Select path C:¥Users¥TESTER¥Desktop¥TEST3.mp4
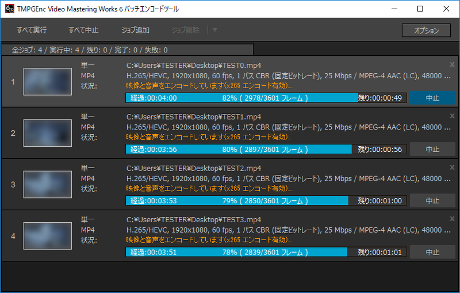This screenshot has width=460, height=293. (x=194, y=219)
